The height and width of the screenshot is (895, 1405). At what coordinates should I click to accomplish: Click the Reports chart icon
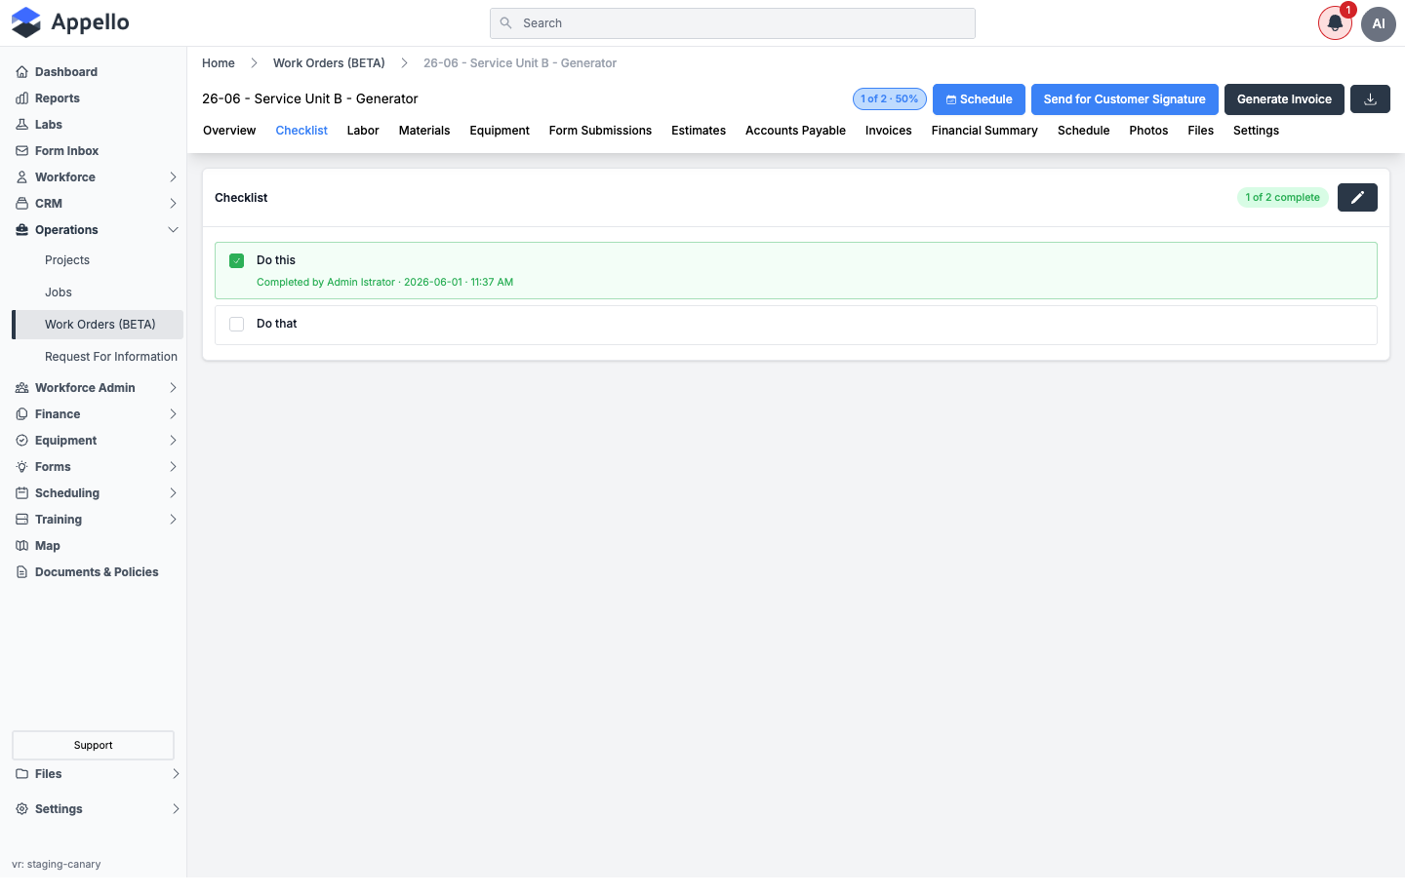(21, 98)
